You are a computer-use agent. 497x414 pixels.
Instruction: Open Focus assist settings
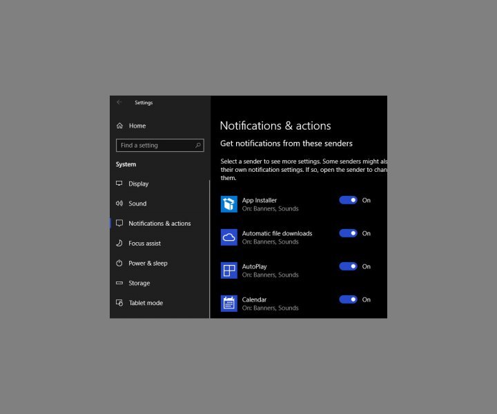[159, 244]
